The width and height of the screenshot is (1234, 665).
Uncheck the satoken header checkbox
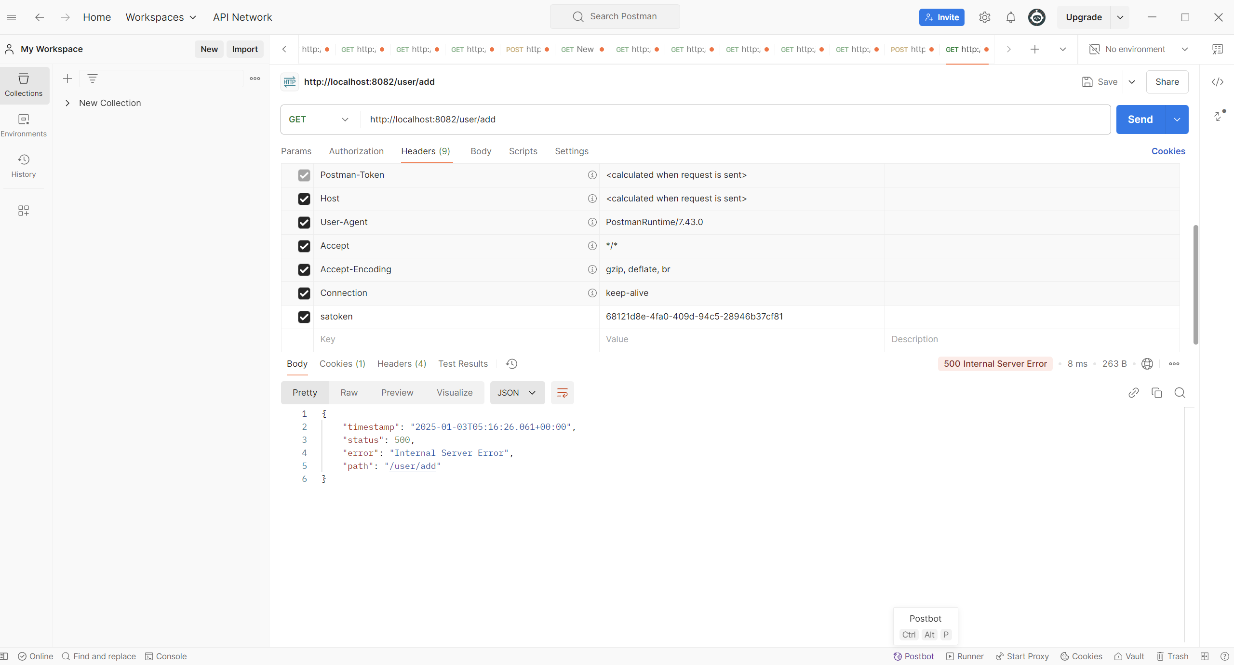[x=304, y=317]
